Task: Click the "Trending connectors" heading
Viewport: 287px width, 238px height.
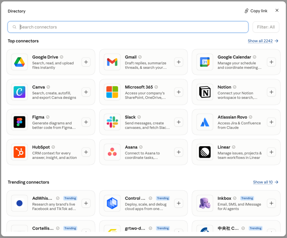Action: click(x=29, y=182)
